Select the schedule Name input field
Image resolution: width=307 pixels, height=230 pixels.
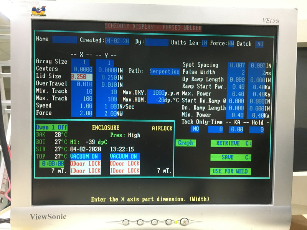point(64,39)
